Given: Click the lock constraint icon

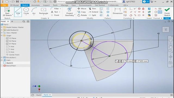Looking at the screenshot, I should point(143,8).
